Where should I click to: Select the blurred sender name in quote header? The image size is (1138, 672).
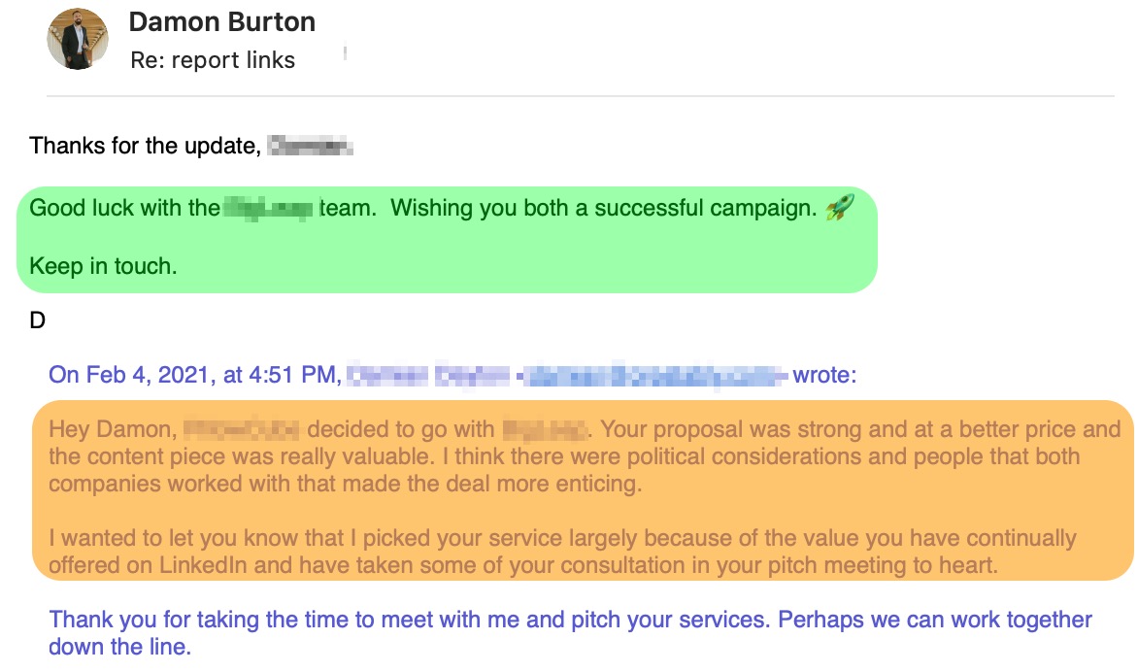pyautogui.click(x=428, y=375)
